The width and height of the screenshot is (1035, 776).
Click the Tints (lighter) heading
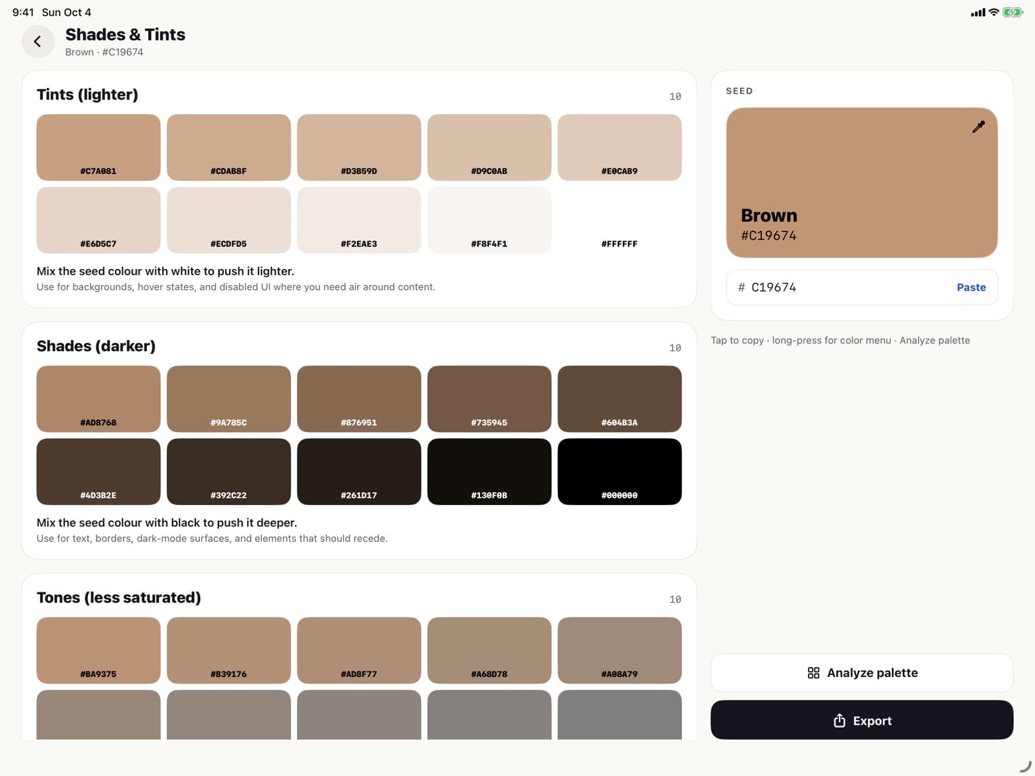pyautogui.click(x=87, y=94)
